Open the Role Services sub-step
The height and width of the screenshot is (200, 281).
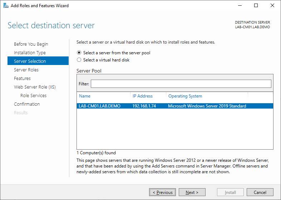click(33, 96)
